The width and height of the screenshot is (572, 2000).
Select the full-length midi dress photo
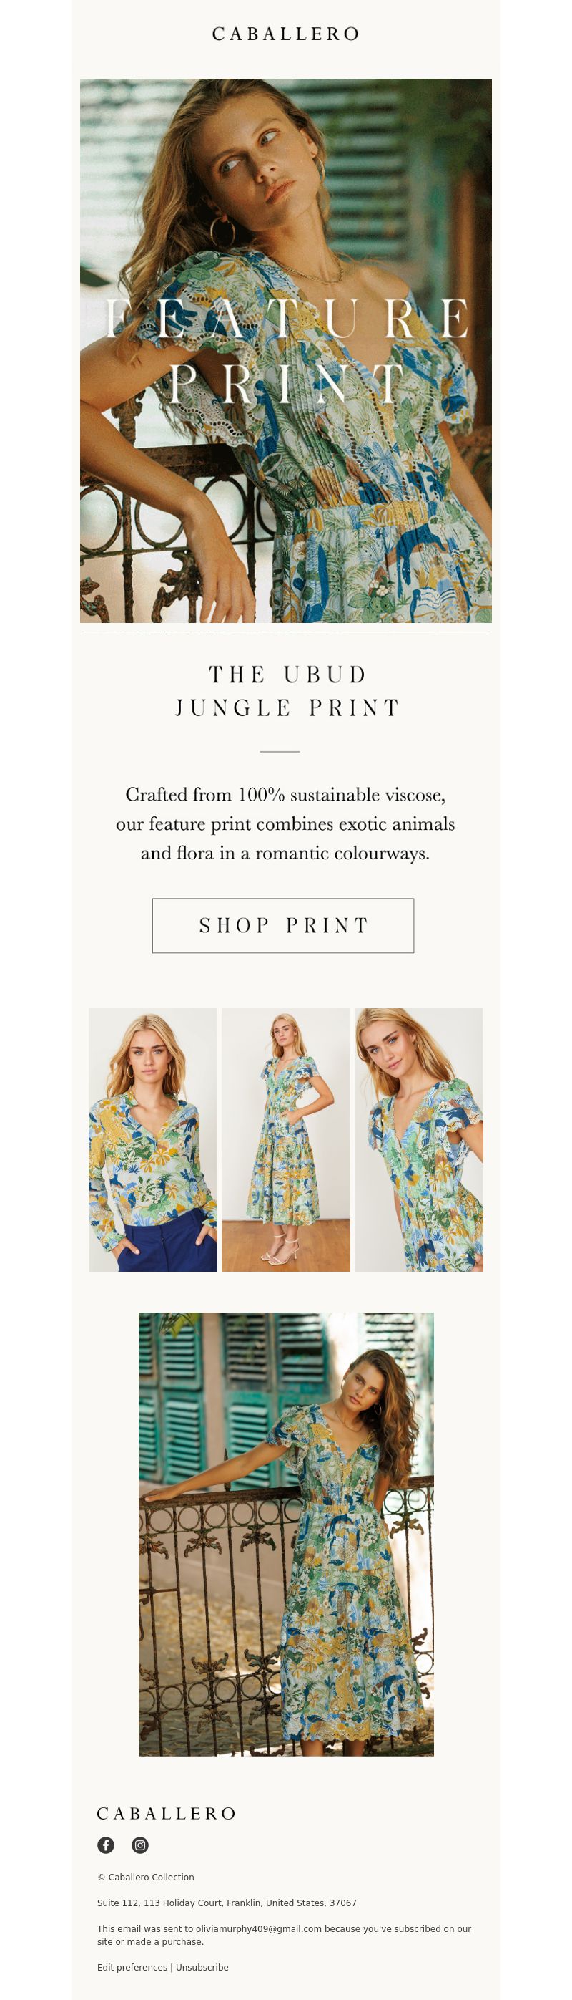286,1140
